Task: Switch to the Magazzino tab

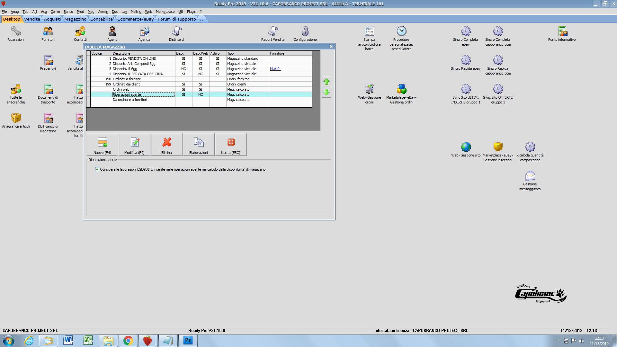Action: click(75, 19)
